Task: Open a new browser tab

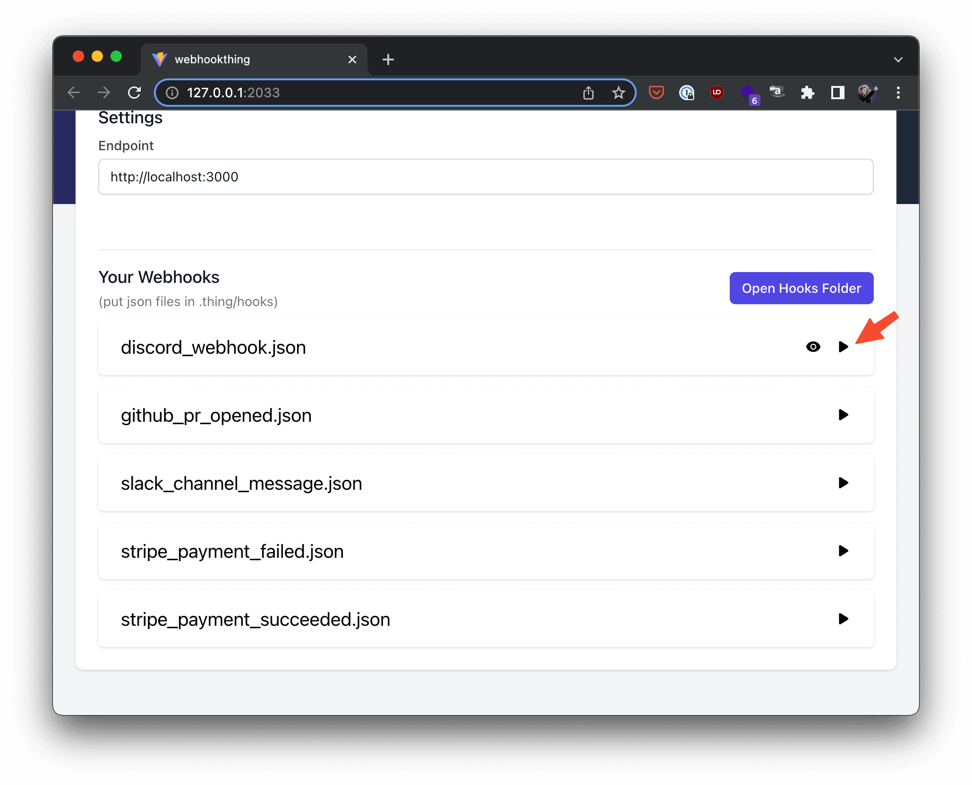Action: (388, 60)
